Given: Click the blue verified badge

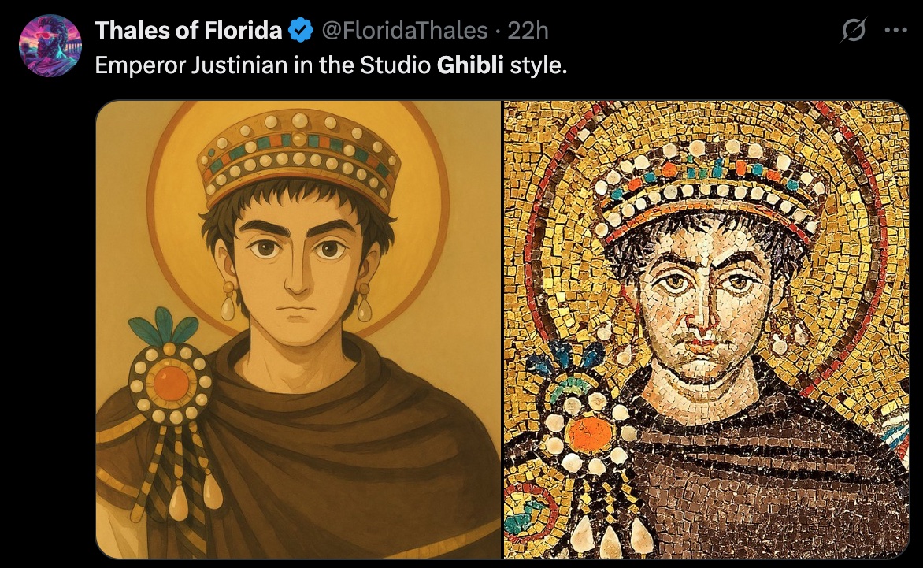Looking at the screenshot, I should (298, 31).
